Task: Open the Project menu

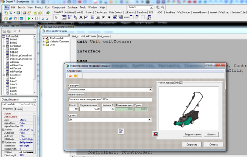Action: [39, 7]
